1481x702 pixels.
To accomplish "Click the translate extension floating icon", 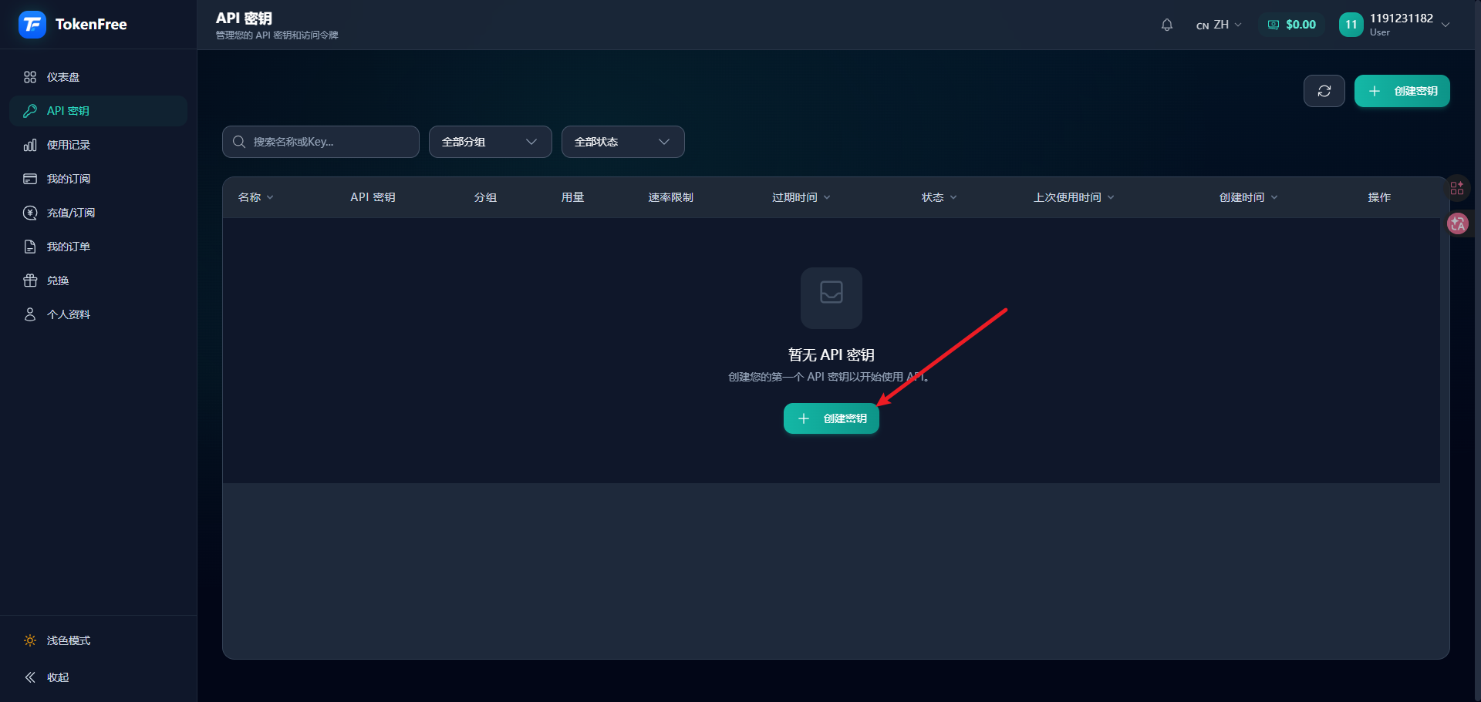I will point(1457,224).
